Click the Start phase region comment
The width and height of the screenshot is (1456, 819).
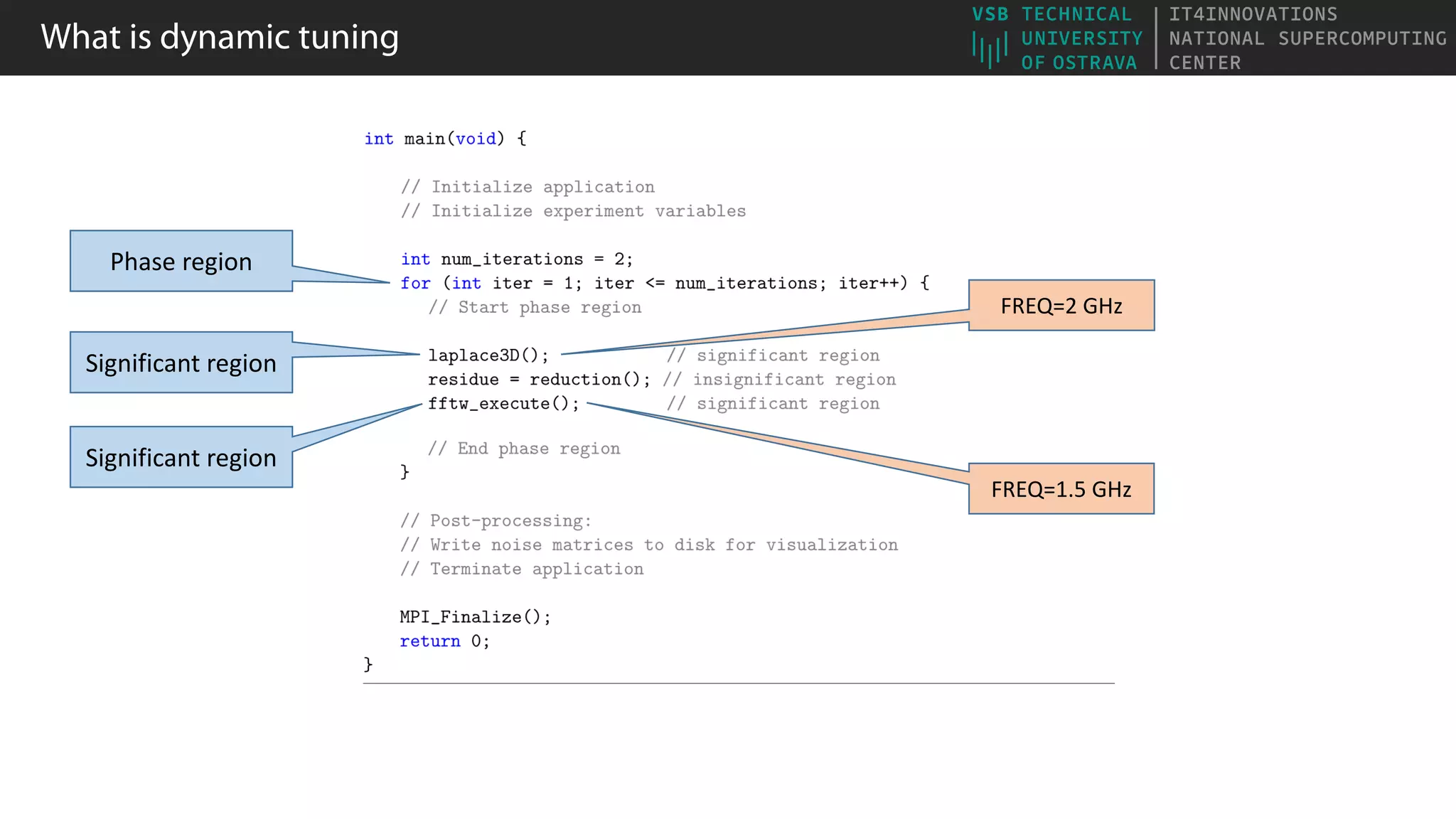[x=535, y=308]
